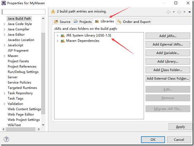Select Web Page Editor in sidebar
This screenshot has width=194, height=146.
coord(21,114)
